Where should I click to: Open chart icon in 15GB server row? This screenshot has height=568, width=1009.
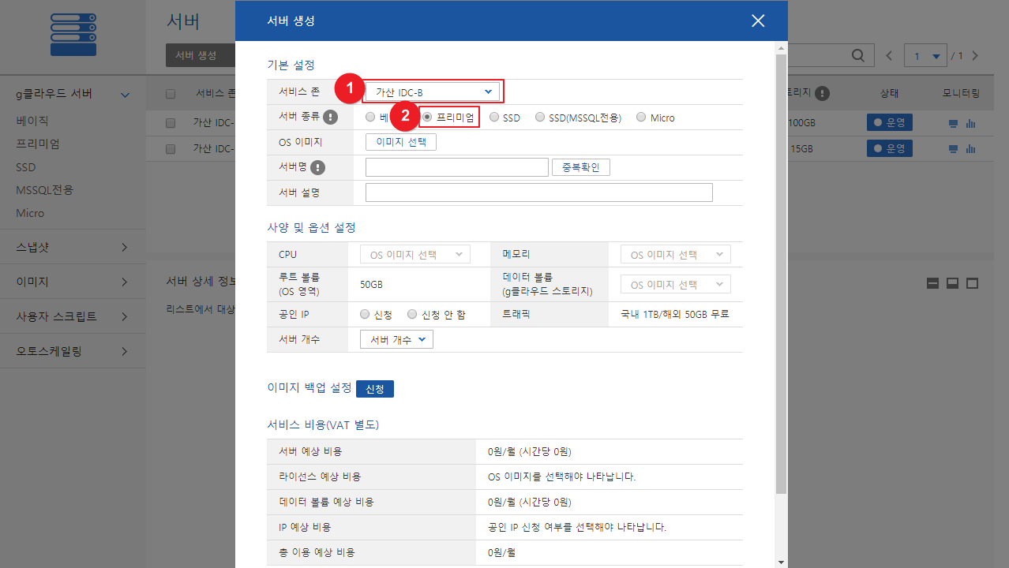click(970, 149)
